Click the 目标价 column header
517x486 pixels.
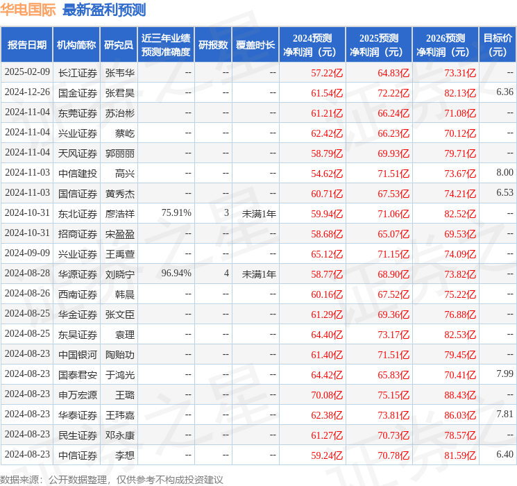click(498, 45)
